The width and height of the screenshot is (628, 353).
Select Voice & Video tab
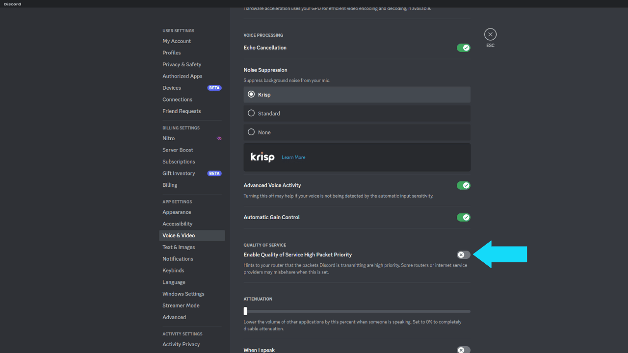coord(192,235)
